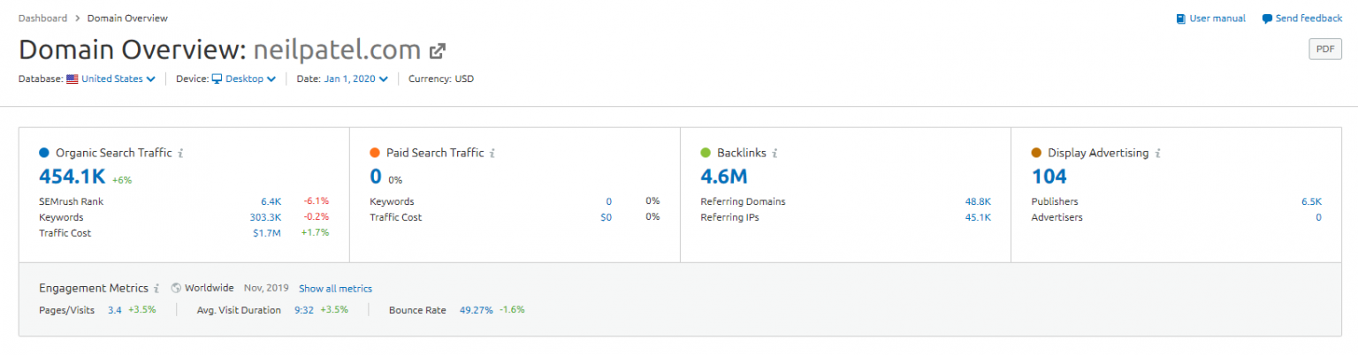Click the User manual book icon
1358x355 pixels.
click(x=1180, y=19)
